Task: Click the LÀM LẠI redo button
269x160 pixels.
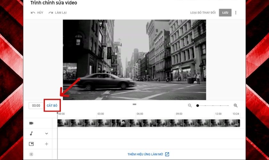Action: 58,12
